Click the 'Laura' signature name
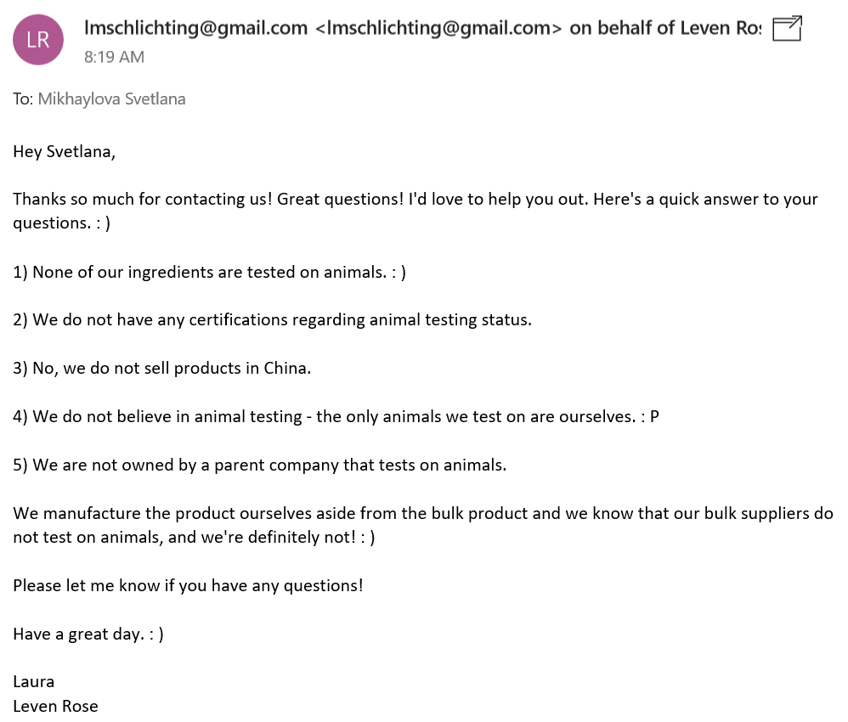The image size is (848, 722). coord(33,682)
